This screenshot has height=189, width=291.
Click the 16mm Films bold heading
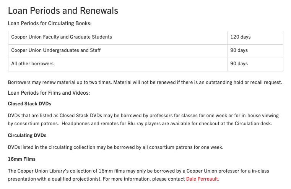[x=21, y=159]
